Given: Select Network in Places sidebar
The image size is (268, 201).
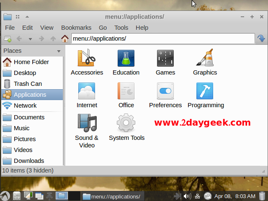Looking at the screenshot, I should pos(25,106).
